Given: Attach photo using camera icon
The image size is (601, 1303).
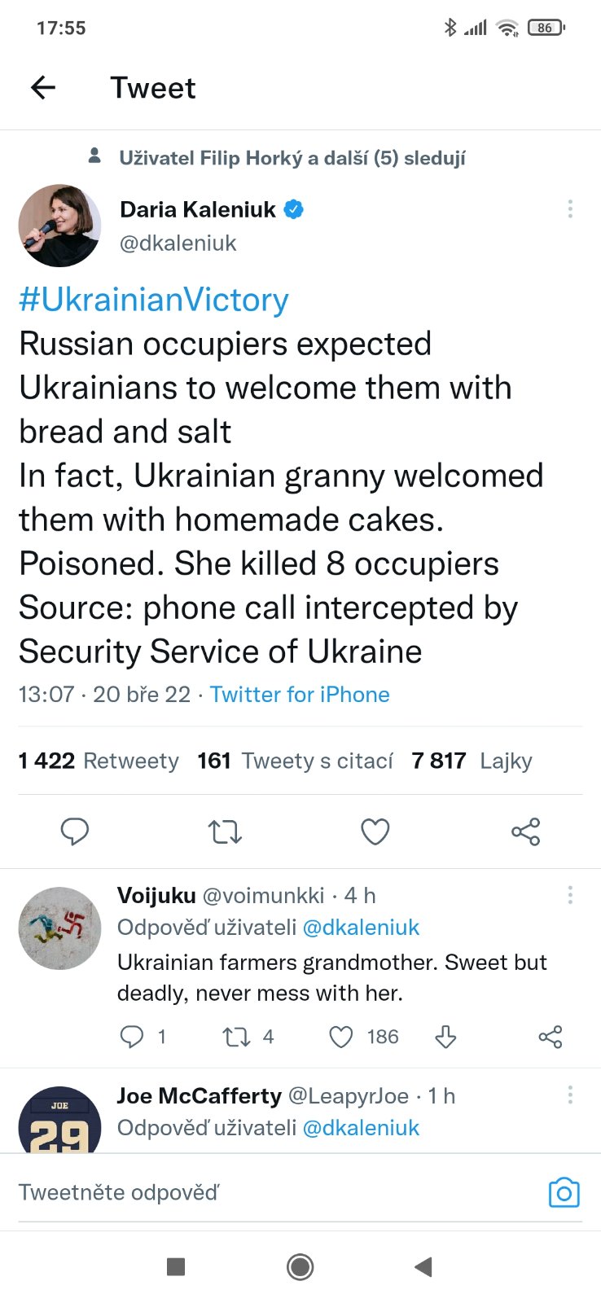Looking at the screenshot, I should click(564, 1193).
